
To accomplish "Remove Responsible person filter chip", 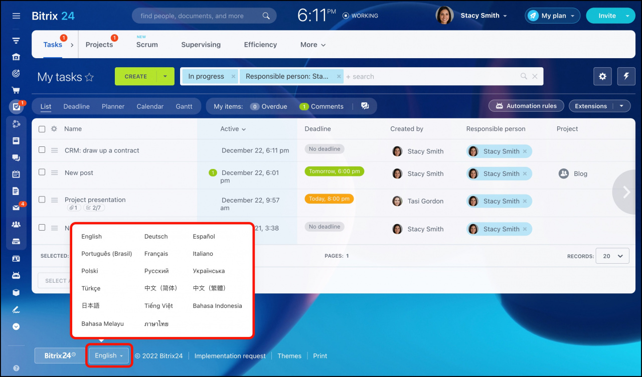I will [x=339, y=77].
